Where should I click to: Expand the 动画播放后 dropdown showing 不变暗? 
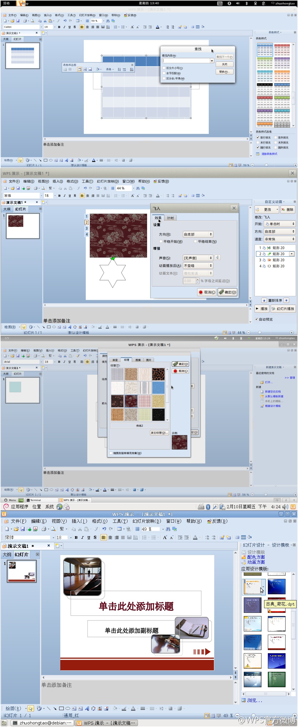[x=211, y=265]
